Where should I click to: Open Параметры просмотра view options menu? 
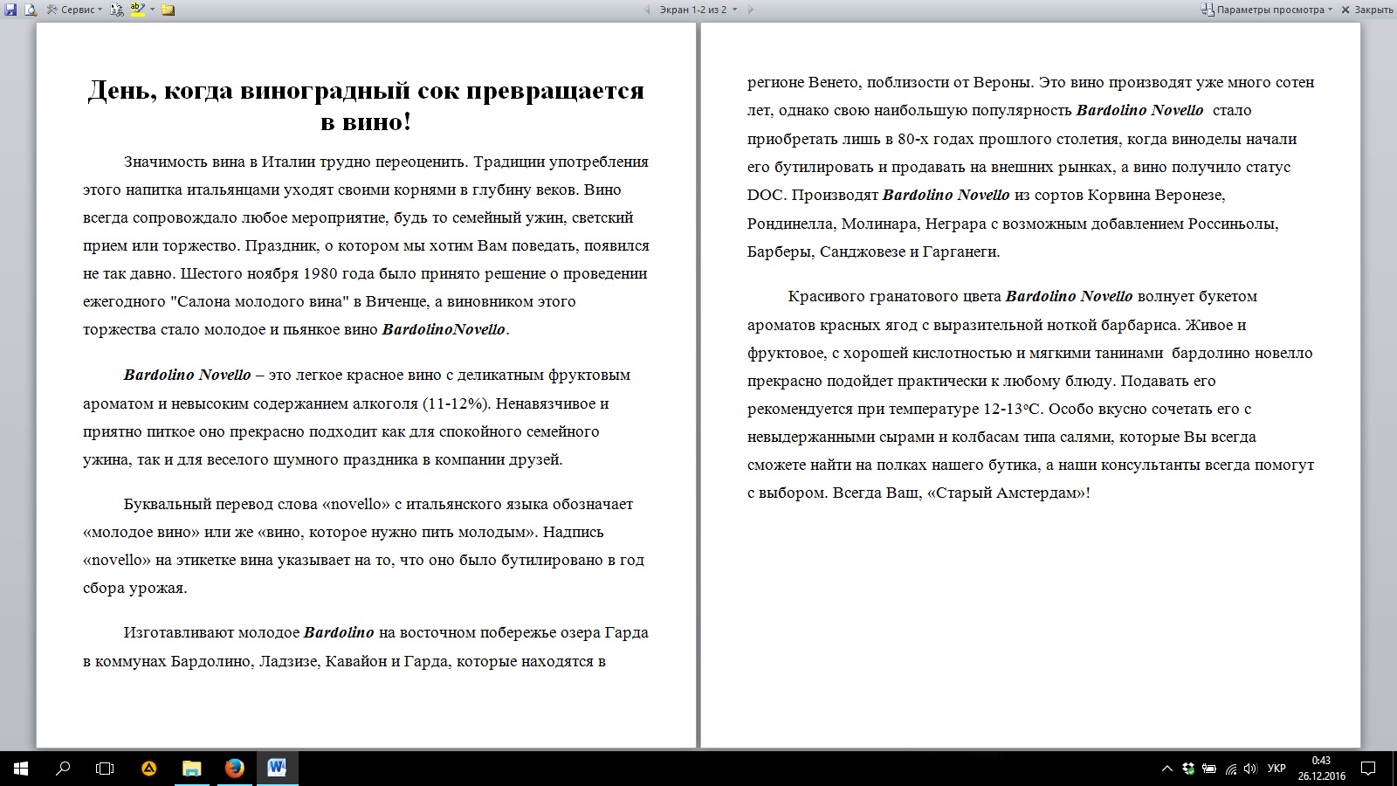coord(1267,10)
